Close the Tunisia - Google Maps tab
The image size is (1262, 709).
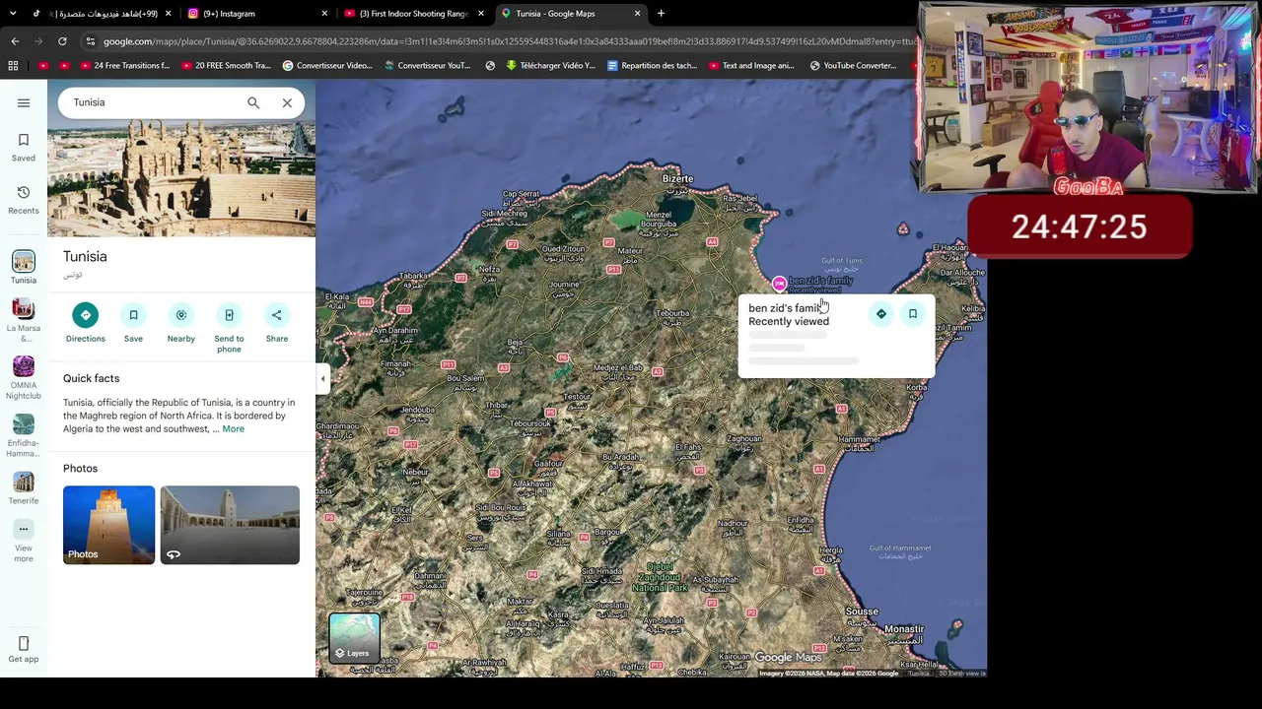click(637, 14)
